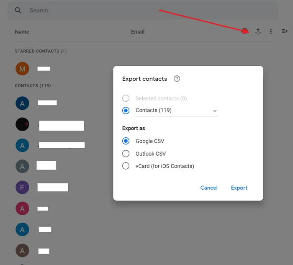Click the list settings icon at far right
Screen dimensions: 293x265
click(284, 31)
